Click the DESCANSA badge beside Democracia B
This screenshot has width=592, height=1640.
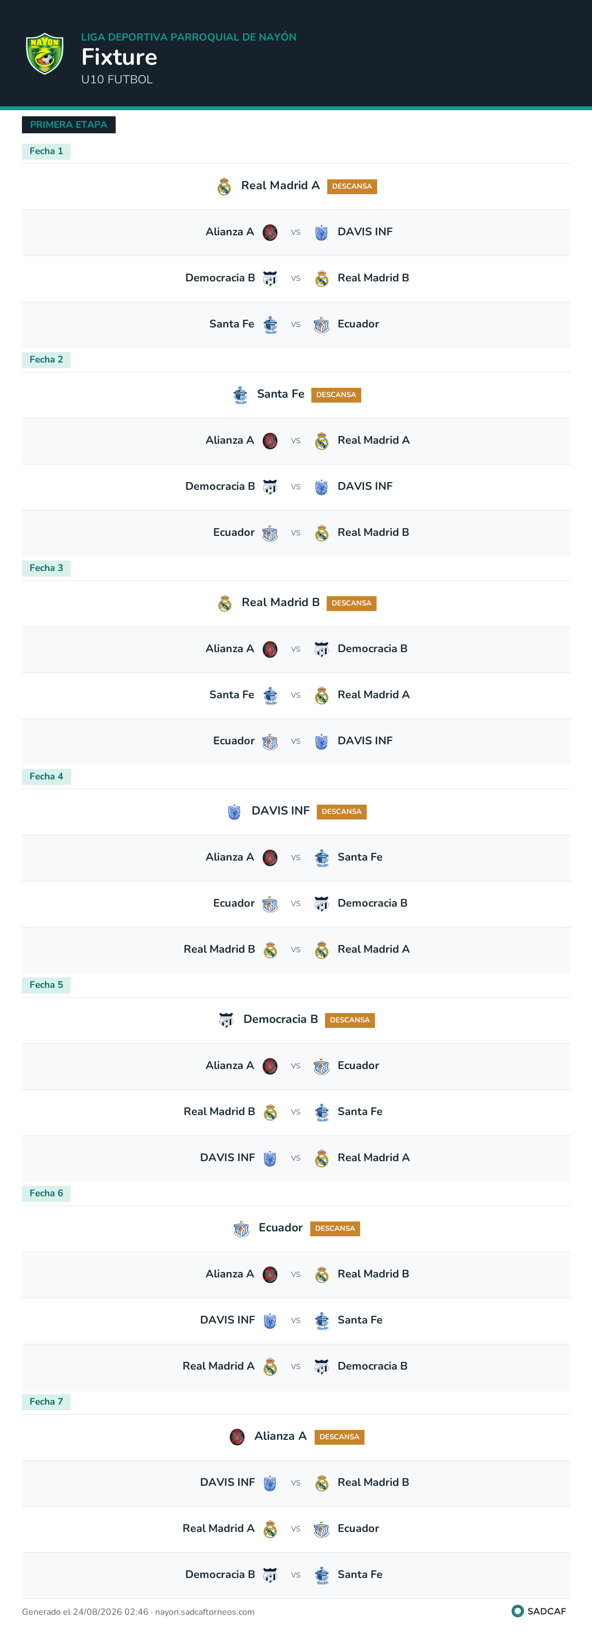[350, 1020]
